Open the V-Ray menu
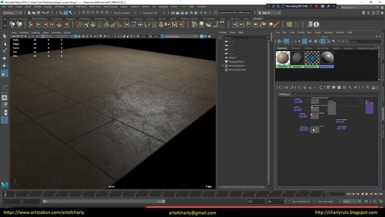Image resolution: width=385 pixels, height=217 pixels. (183, 7)
